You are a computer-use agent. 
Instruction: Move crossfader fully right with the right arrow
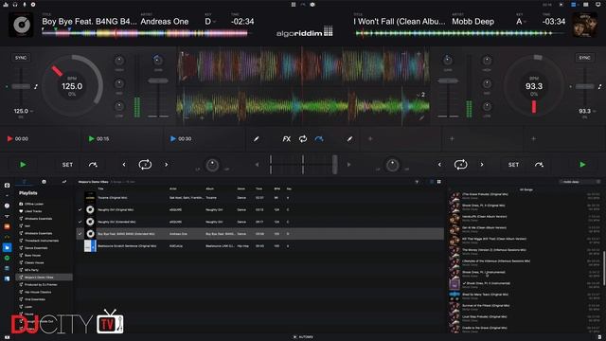click(x=348, y=165)
